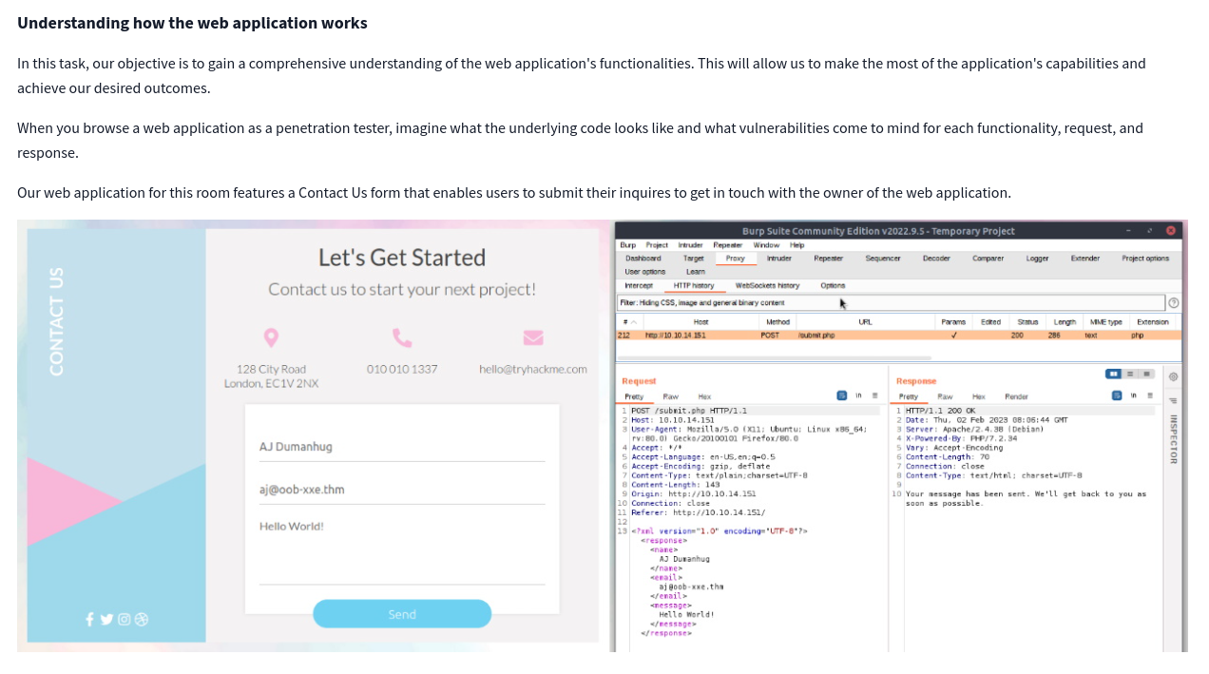Click the Twitter bird icon
This screenshot has width=1209, height=674.
[x=106, y=620]
